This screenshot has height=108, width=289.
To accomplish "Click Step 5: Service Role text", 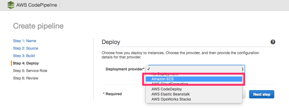I will pyautogui.click(x=30, y=71).
